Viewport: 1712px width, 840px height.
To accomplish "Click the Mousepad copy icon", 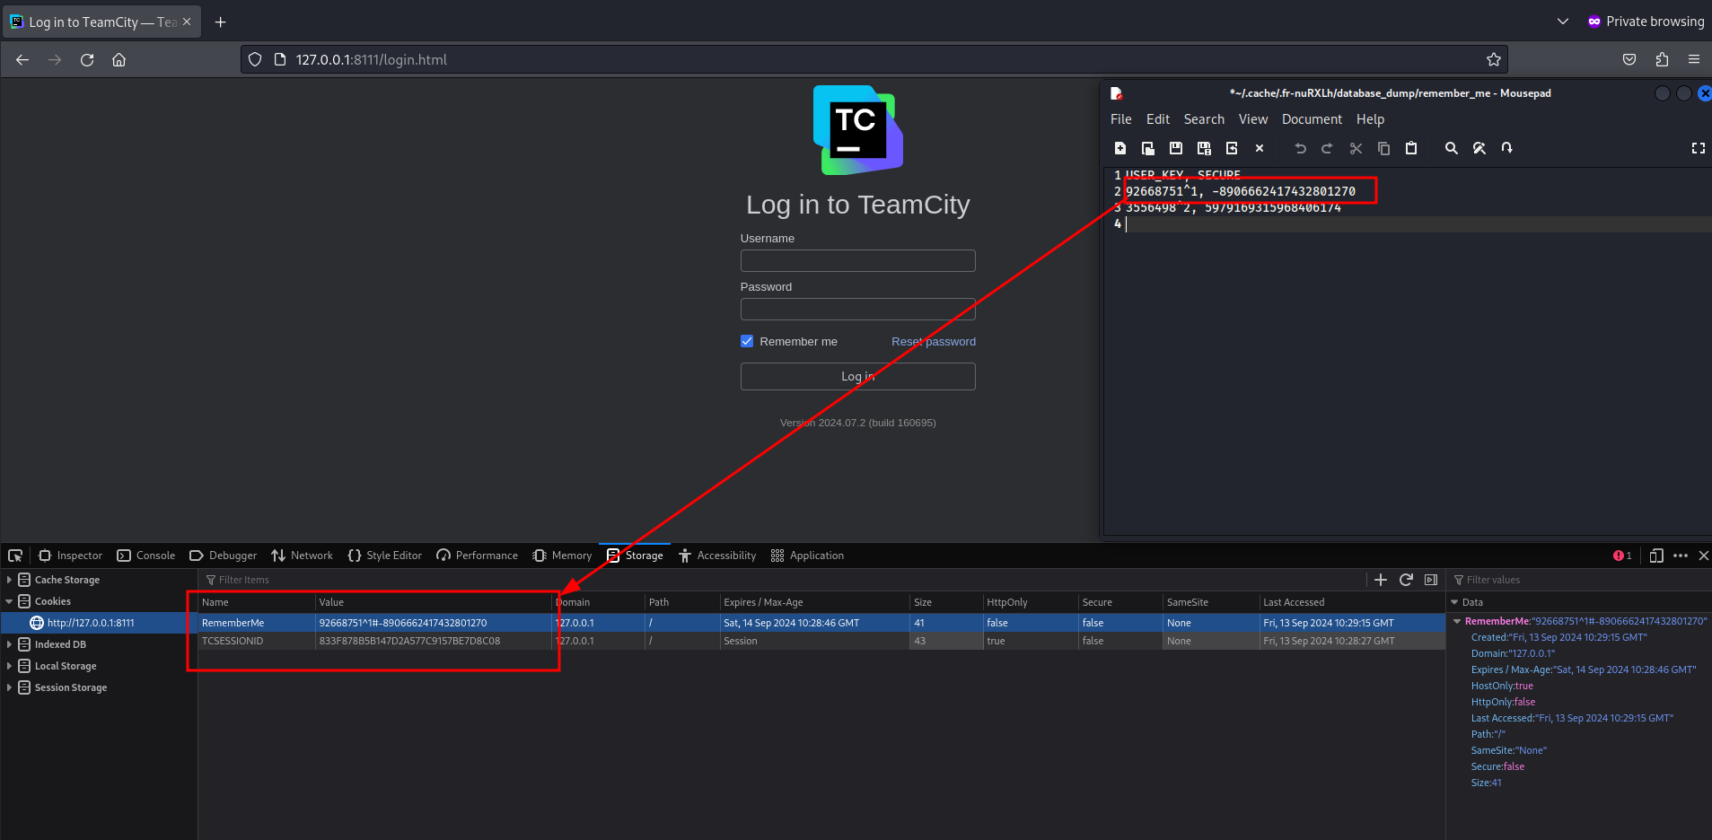I will [x=1383, y=148].
